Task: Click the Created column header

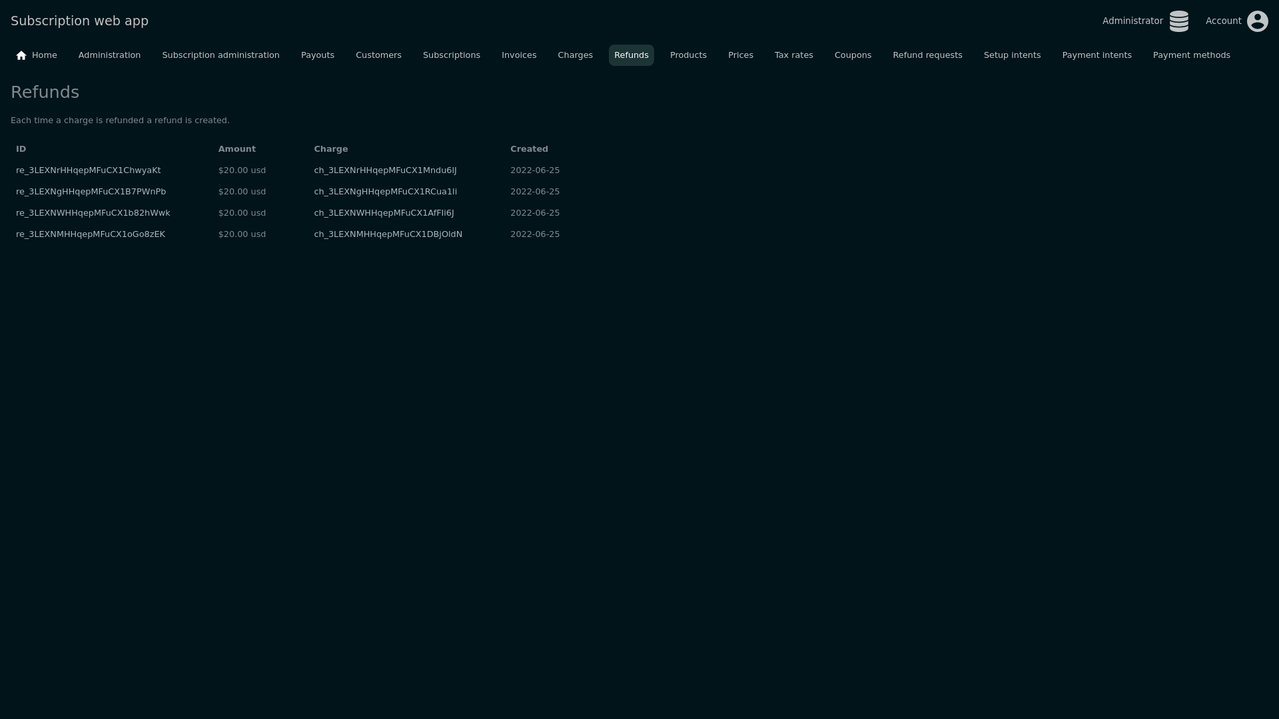Action: point(529,149)
